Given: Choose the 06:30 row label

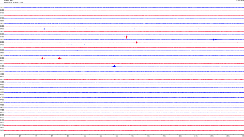Looking at the screenshot, I should [x=2, y=42].
